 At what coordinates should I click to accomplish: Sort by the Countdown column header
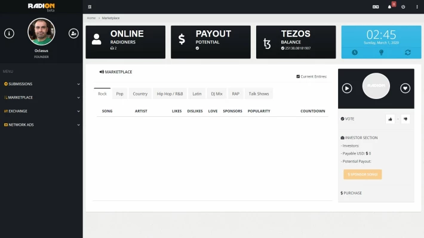click(313, 111)
